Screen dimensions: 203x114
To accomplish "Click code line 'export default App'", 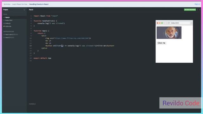I will pyautogui.click(x=42, y=58).
